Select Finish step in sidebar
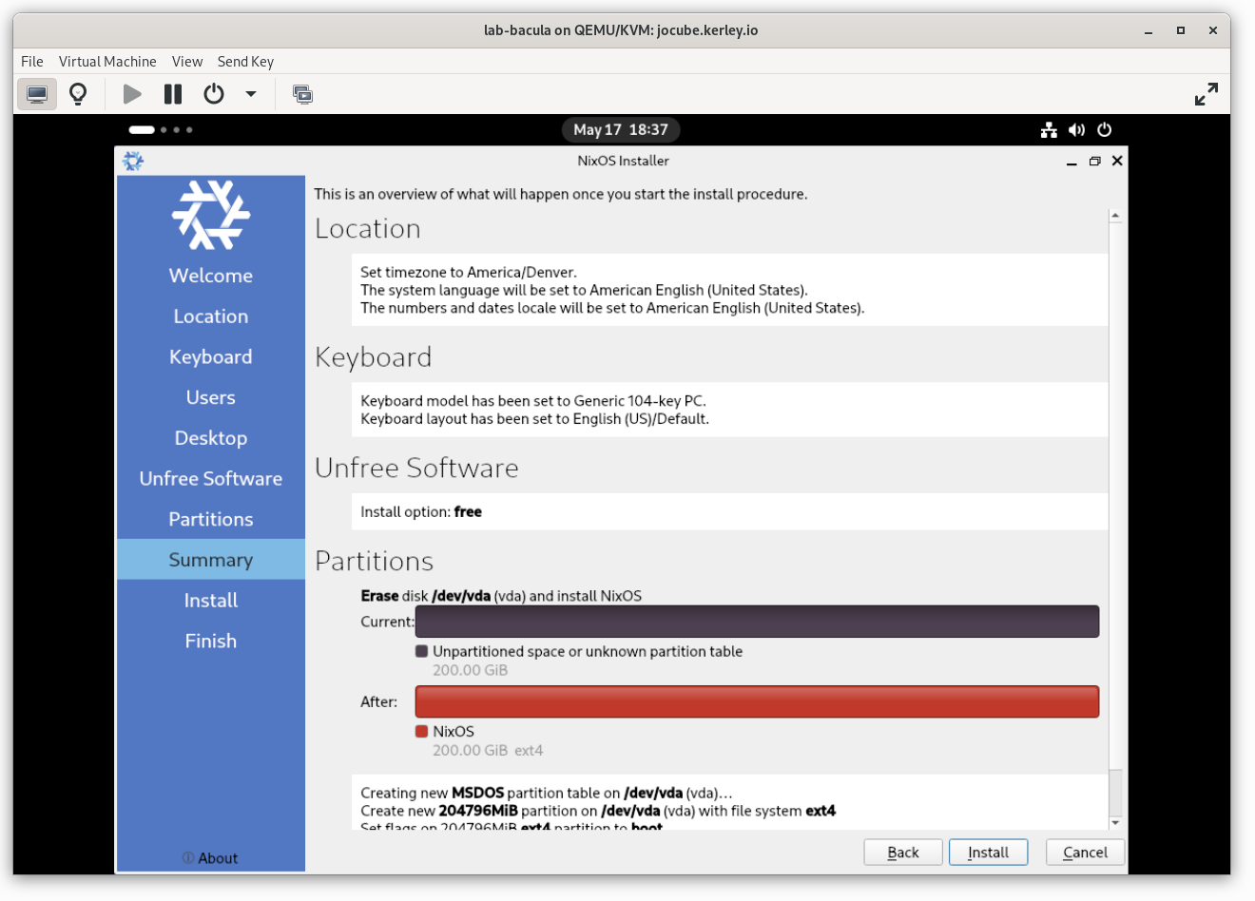Image resolution: width=1255 pixels, height=901 pixels. (x=211, y=642)
